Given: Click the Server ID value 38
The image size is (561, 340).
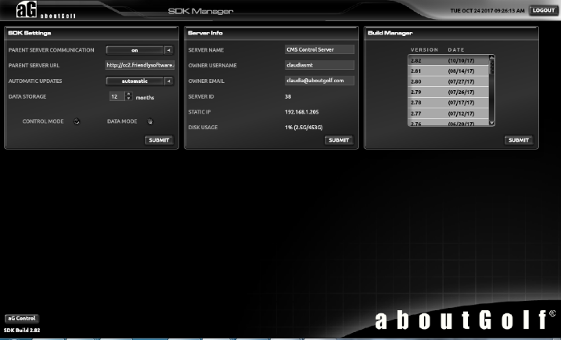Looking at the screenshot, I should coord(288,96).
